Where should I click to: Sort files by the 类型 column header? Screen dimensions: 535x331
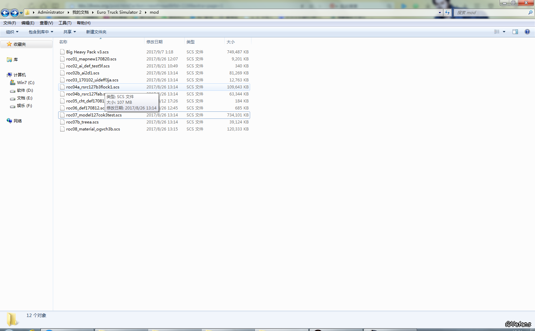click(x=204, y=42)
